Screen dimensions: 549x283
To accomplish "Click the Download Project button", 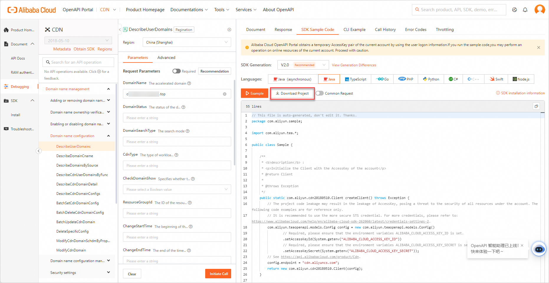I will click(292, 93).
